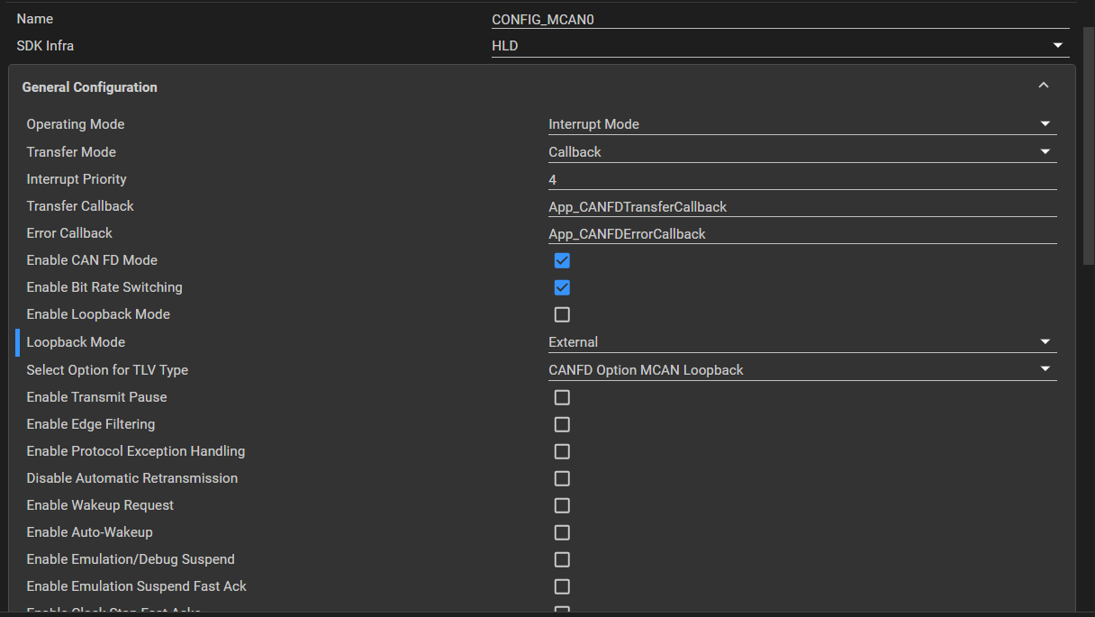Enable the Transmit Pause checkbox
1095x617 pixels.
click(562, 397)
